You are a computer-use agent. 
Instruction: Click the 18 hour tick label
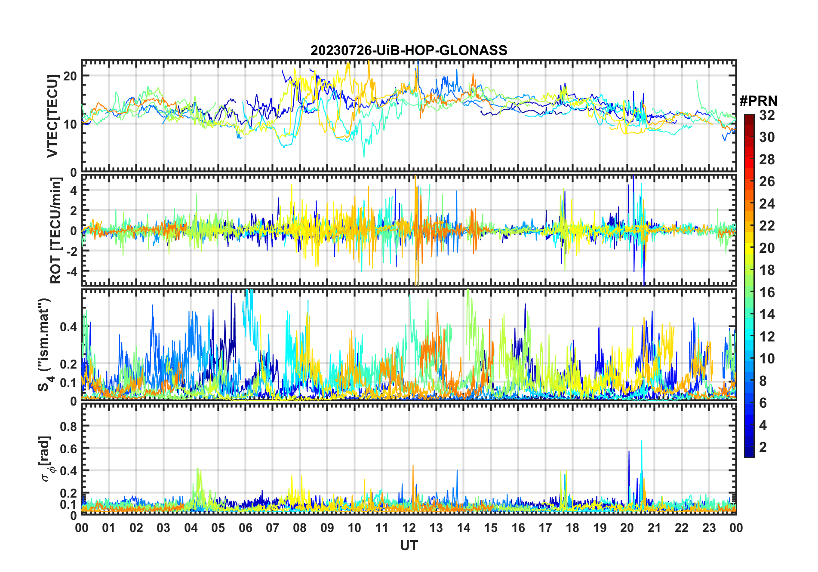(x=572, y=528)
